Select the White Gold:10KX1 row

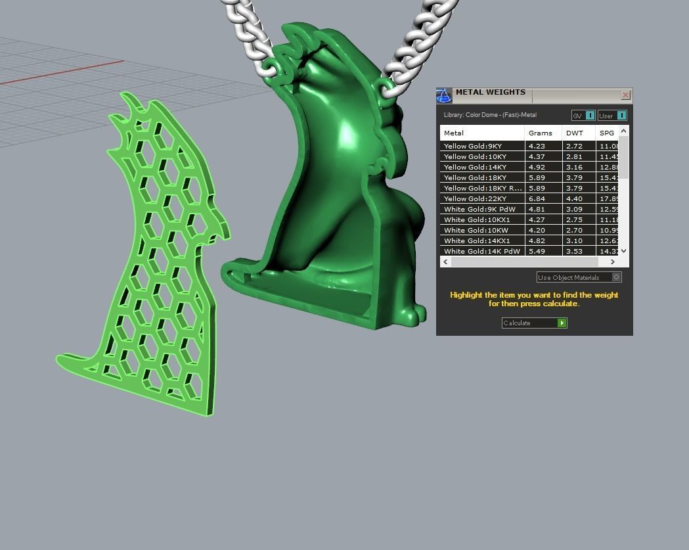tap(529, 220)
